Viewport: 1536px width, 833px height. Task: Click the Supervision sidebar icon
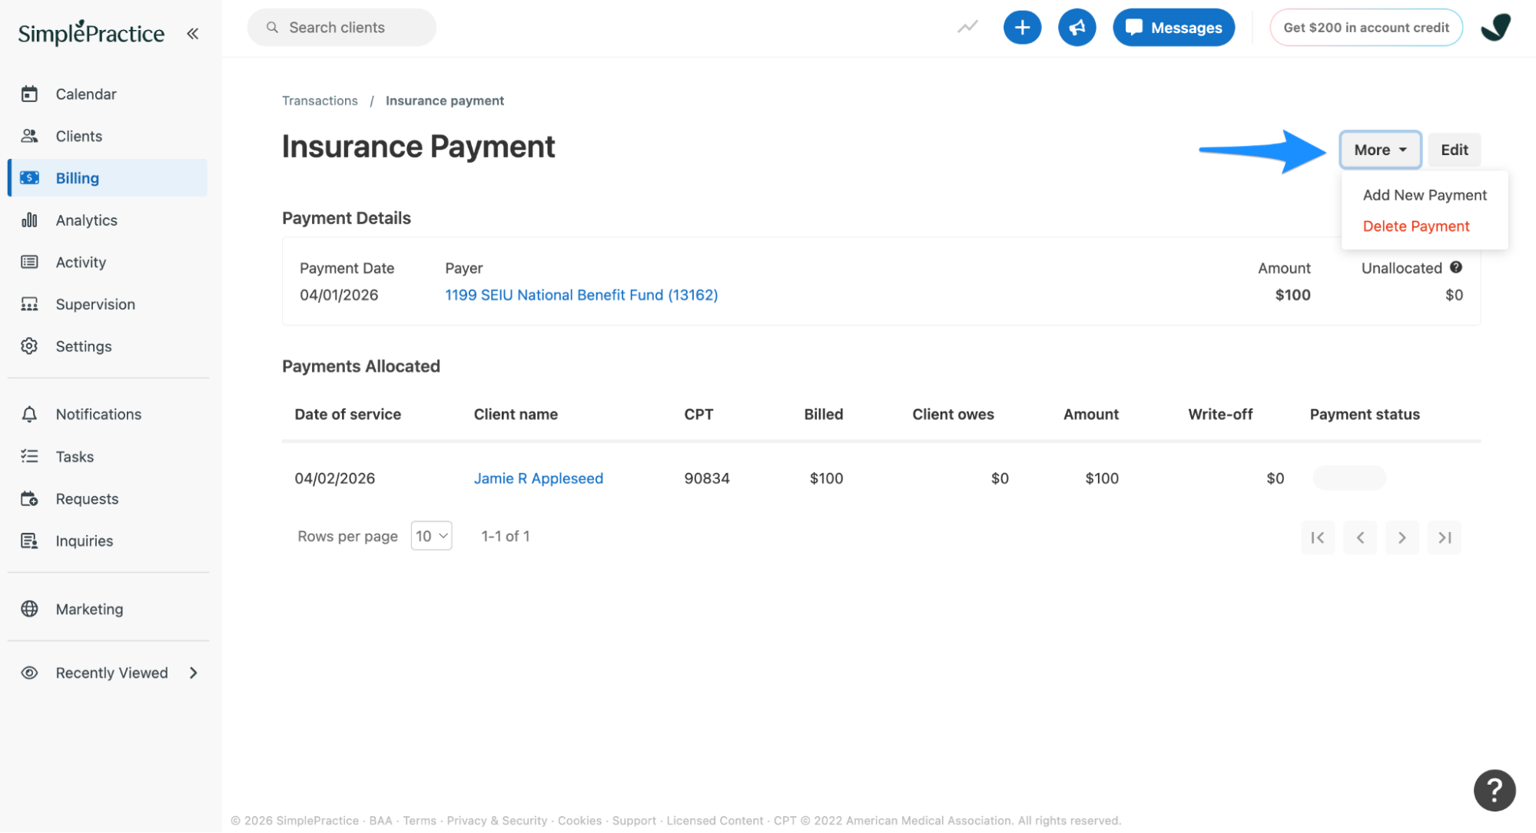tap(29, 304)
